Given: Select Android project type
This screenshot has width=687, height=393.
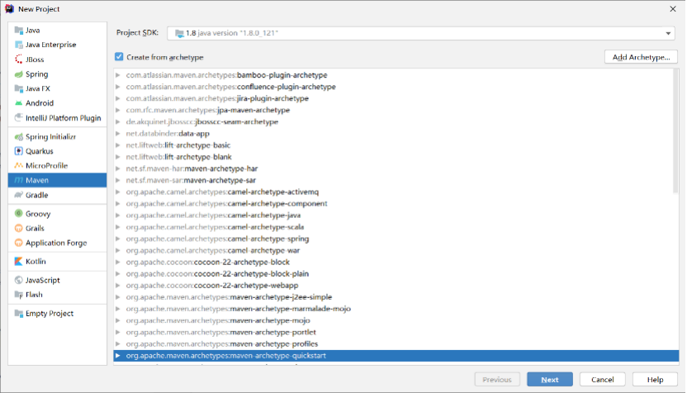Looking at the screenshot, I should pos(58,103).
